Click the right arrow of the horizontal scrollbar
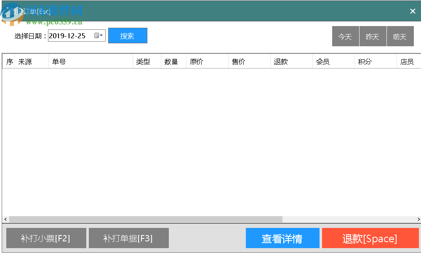 click(x=417, y=219)
